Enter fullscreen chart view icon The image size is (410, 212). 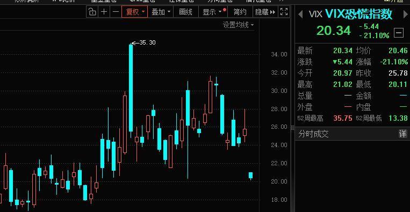point(284,12)
